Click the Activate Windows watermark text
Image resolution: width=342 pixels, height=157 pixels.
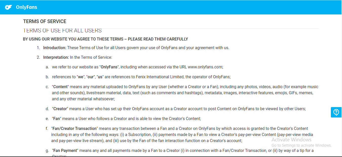pyautogui.click(x=291, y=140)
